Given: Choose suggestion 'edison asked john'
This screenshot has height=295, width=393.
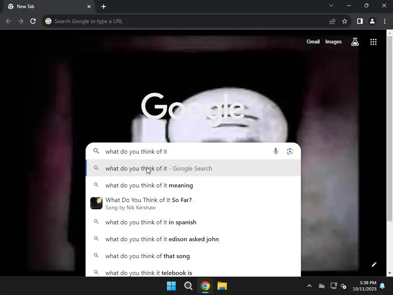Looking at the screenshot, I should (193, 239).
